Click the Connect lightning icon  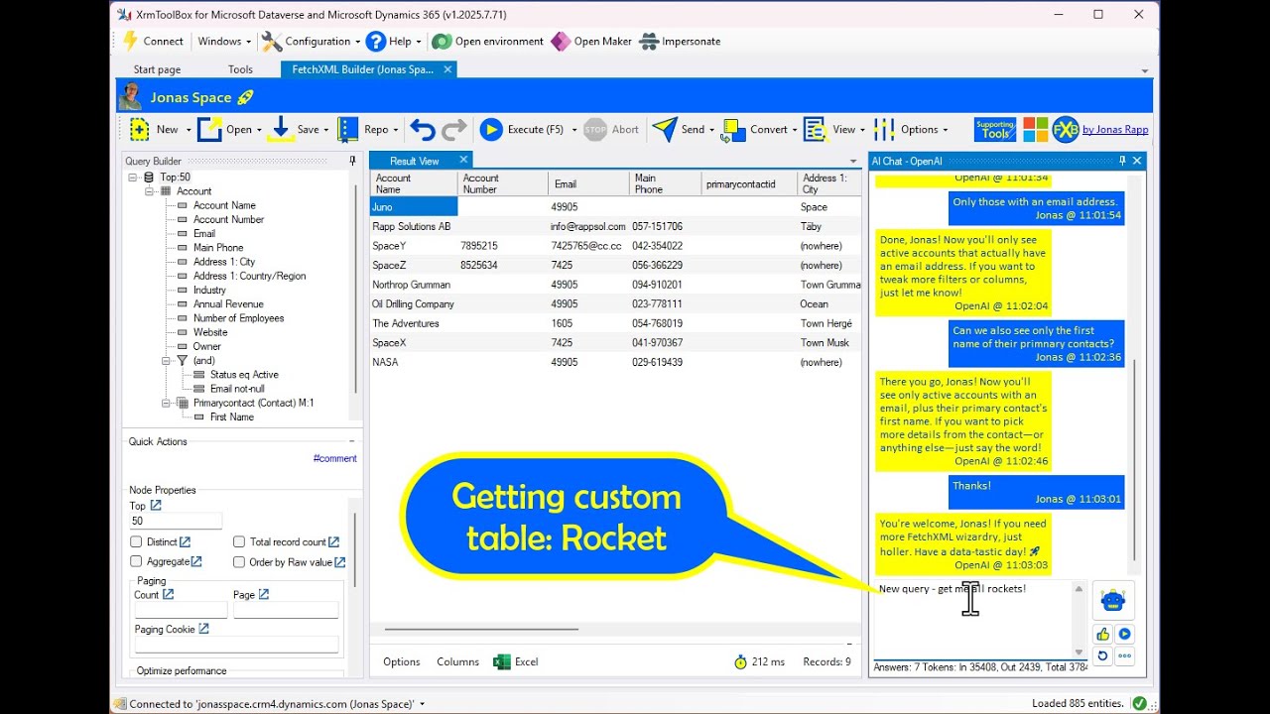[x=130, y=41]
